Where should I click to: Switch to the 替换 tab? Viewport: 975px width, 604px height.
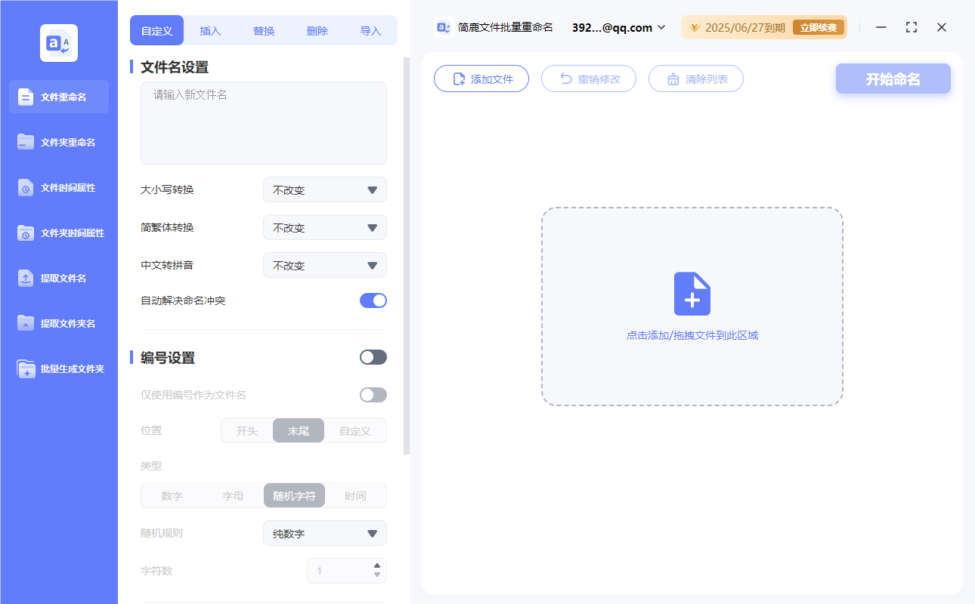[264, 30]
